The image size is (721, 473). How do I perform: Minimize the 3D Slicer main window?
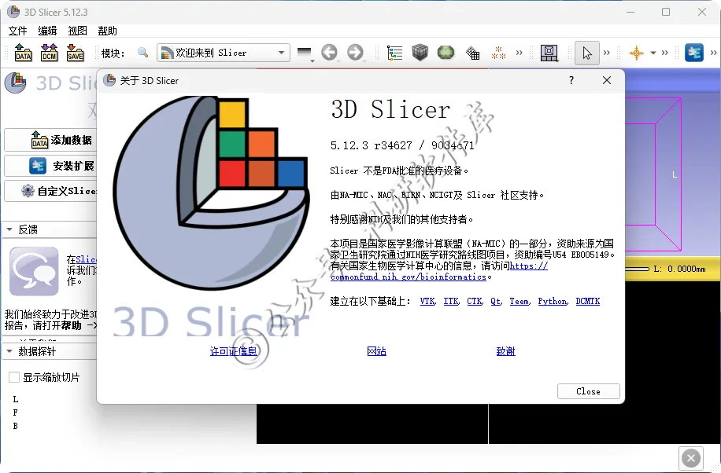coord(630,12)
